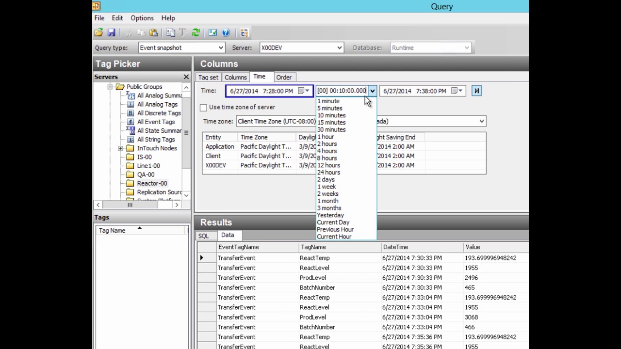The height and width of the screenshot is (349, 621).
Task: Select the Line1-00 folder
Action: [148, 166]
